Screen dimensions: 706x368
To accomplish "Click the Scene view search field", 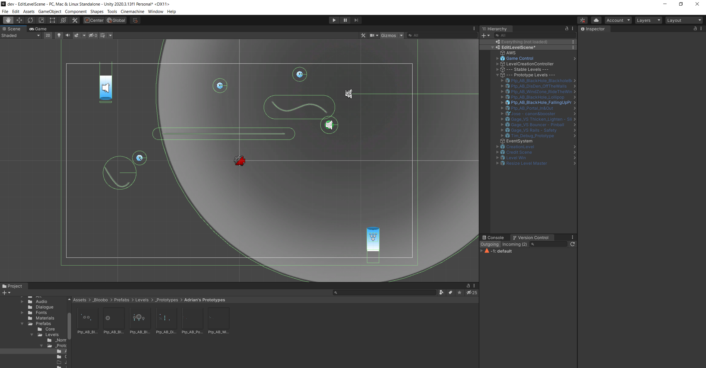I will pos(442,35).
